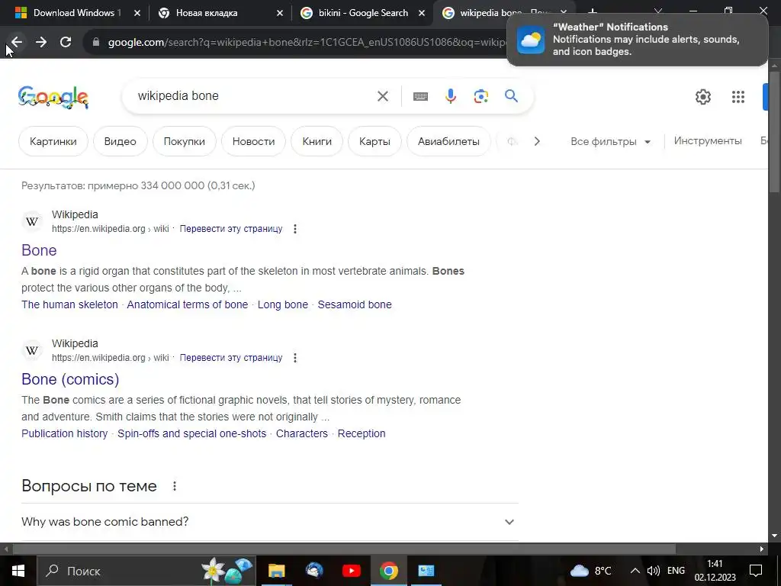This screenshot has width=781, height=586.
Task: Open Google settings gear icon
Action: (x=702, y=97)
